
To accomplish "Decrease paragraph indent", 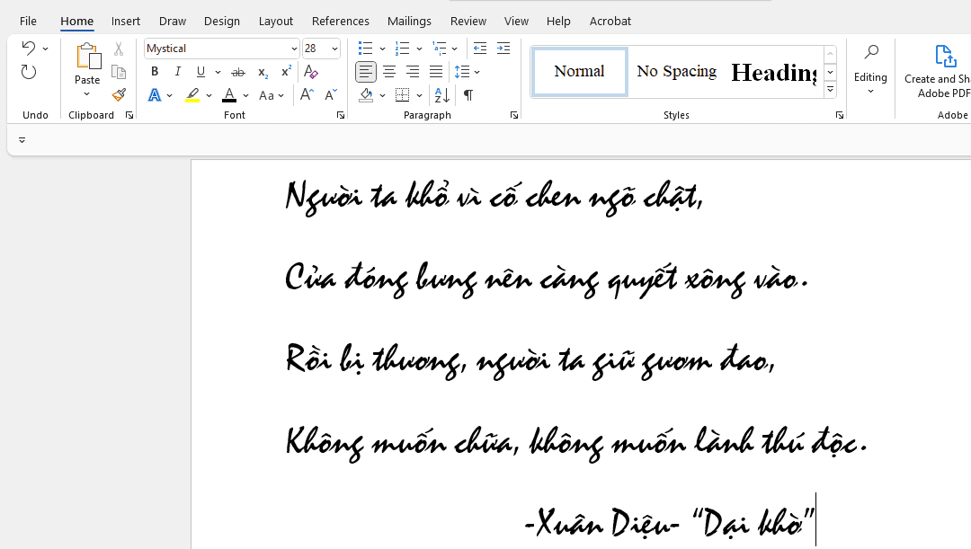I will click(x=480, y=49).
